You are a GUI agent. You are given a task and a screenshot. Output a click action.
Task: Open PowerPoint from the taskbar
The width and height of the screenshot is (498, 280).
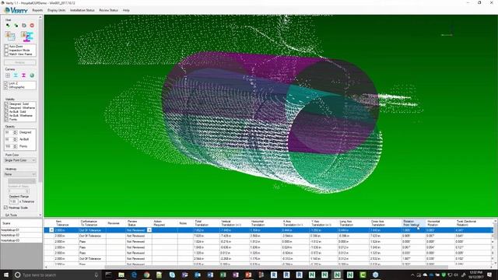coord(248,275)
